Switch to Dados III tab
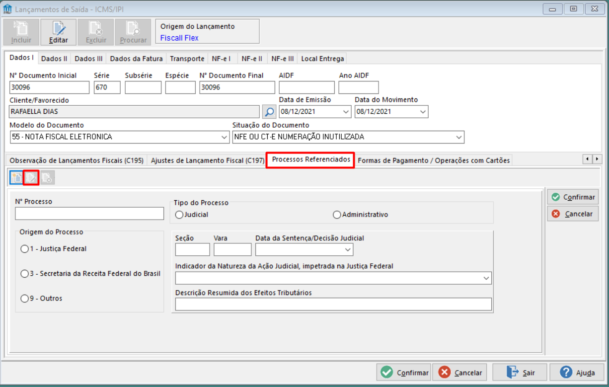The height and width of the screenshot is (387, 609). coord(88,59)
